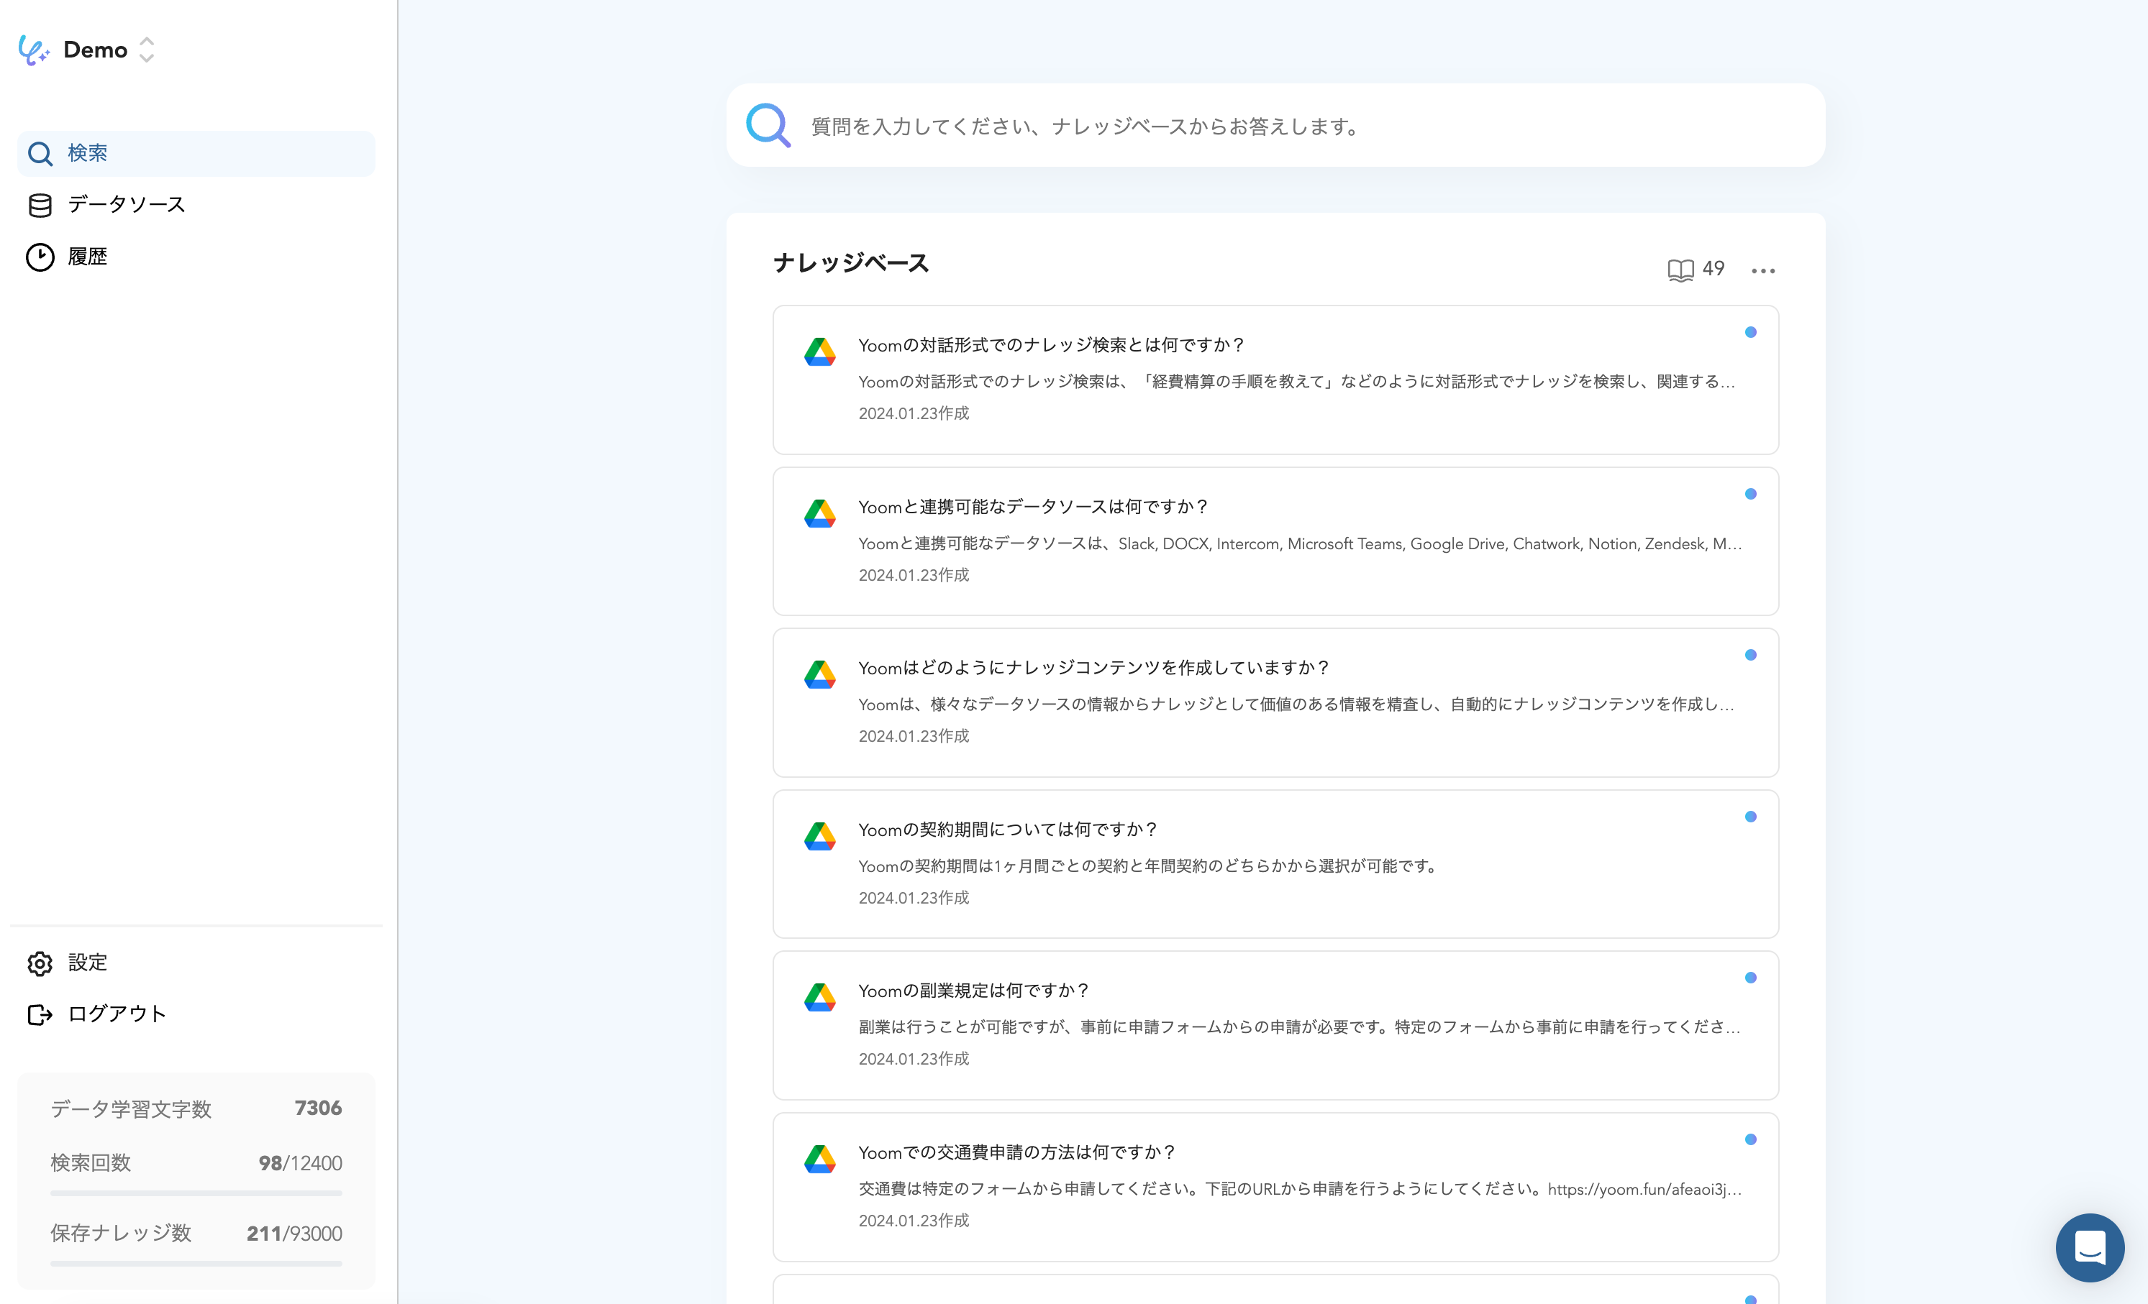
Task: Click Google Drive icon on 対話形式 knowledge card
Action: [x=819, y=352]
